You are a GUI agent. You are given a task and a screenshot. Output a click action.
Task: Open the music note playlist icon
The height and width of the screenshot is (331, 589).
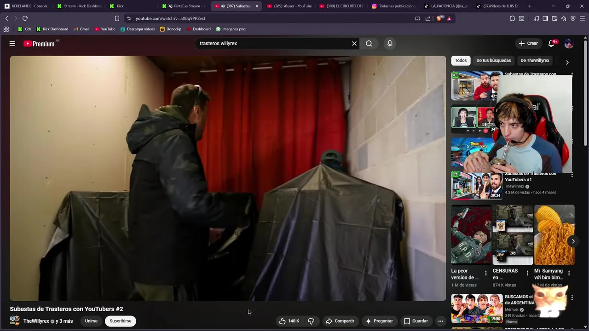click(x=536, y=18)
